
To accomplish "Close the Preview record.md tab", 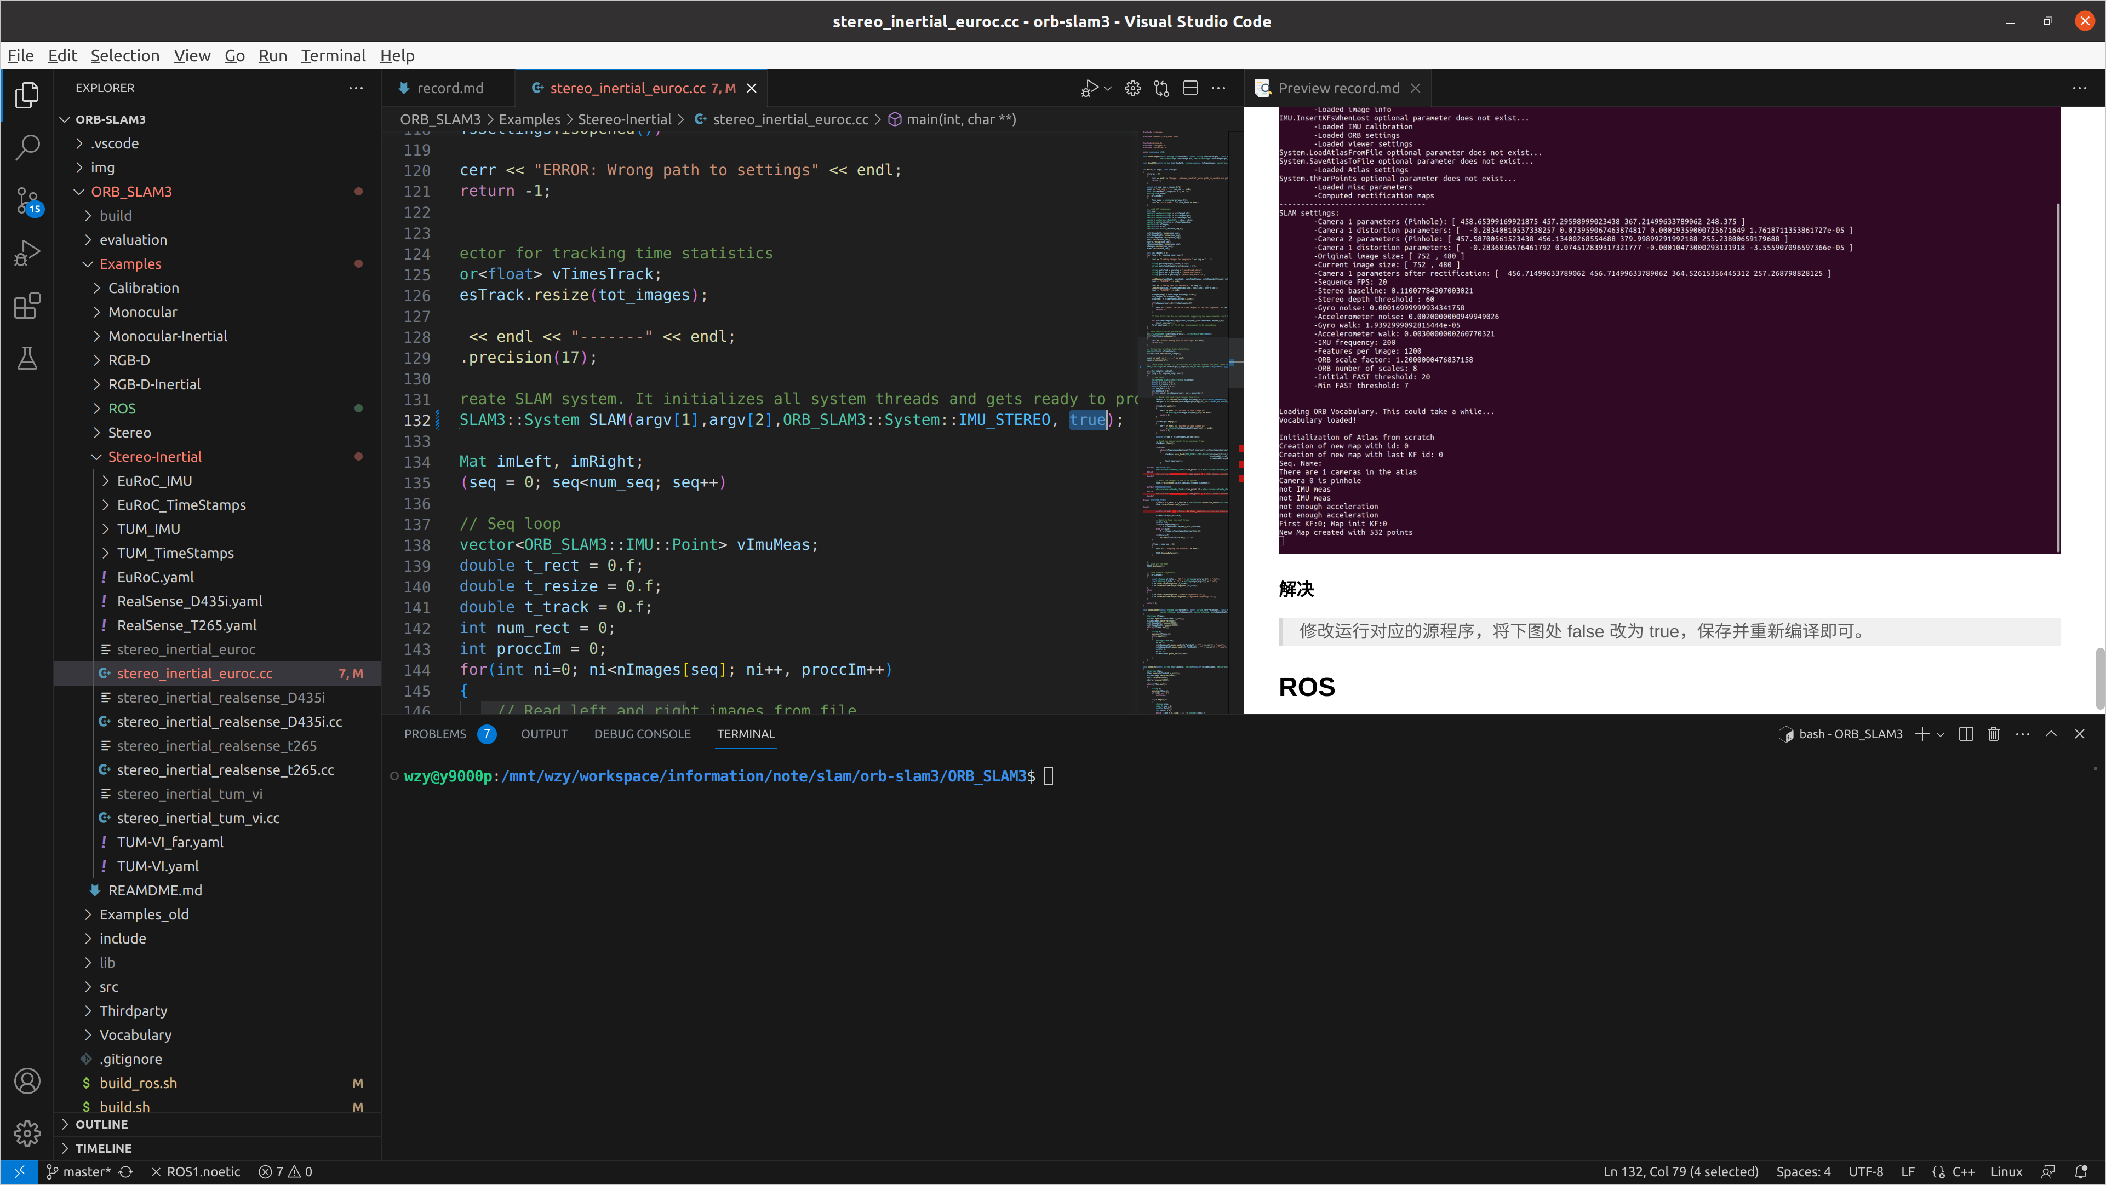I will click(x=1415, y=88).
